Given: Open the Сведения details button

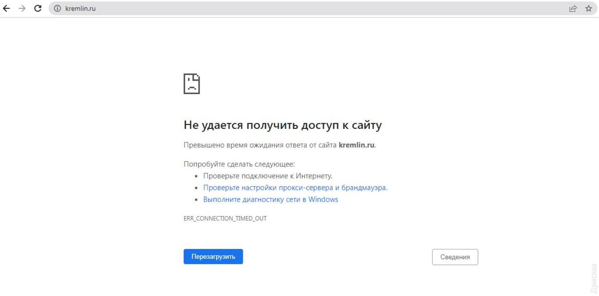Looking at the screenshot, I should pyautogui.click(x=455, y=257).
